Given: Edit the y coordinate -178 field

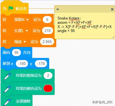Looking at the screenshot, I should click(x=41, y=63).
